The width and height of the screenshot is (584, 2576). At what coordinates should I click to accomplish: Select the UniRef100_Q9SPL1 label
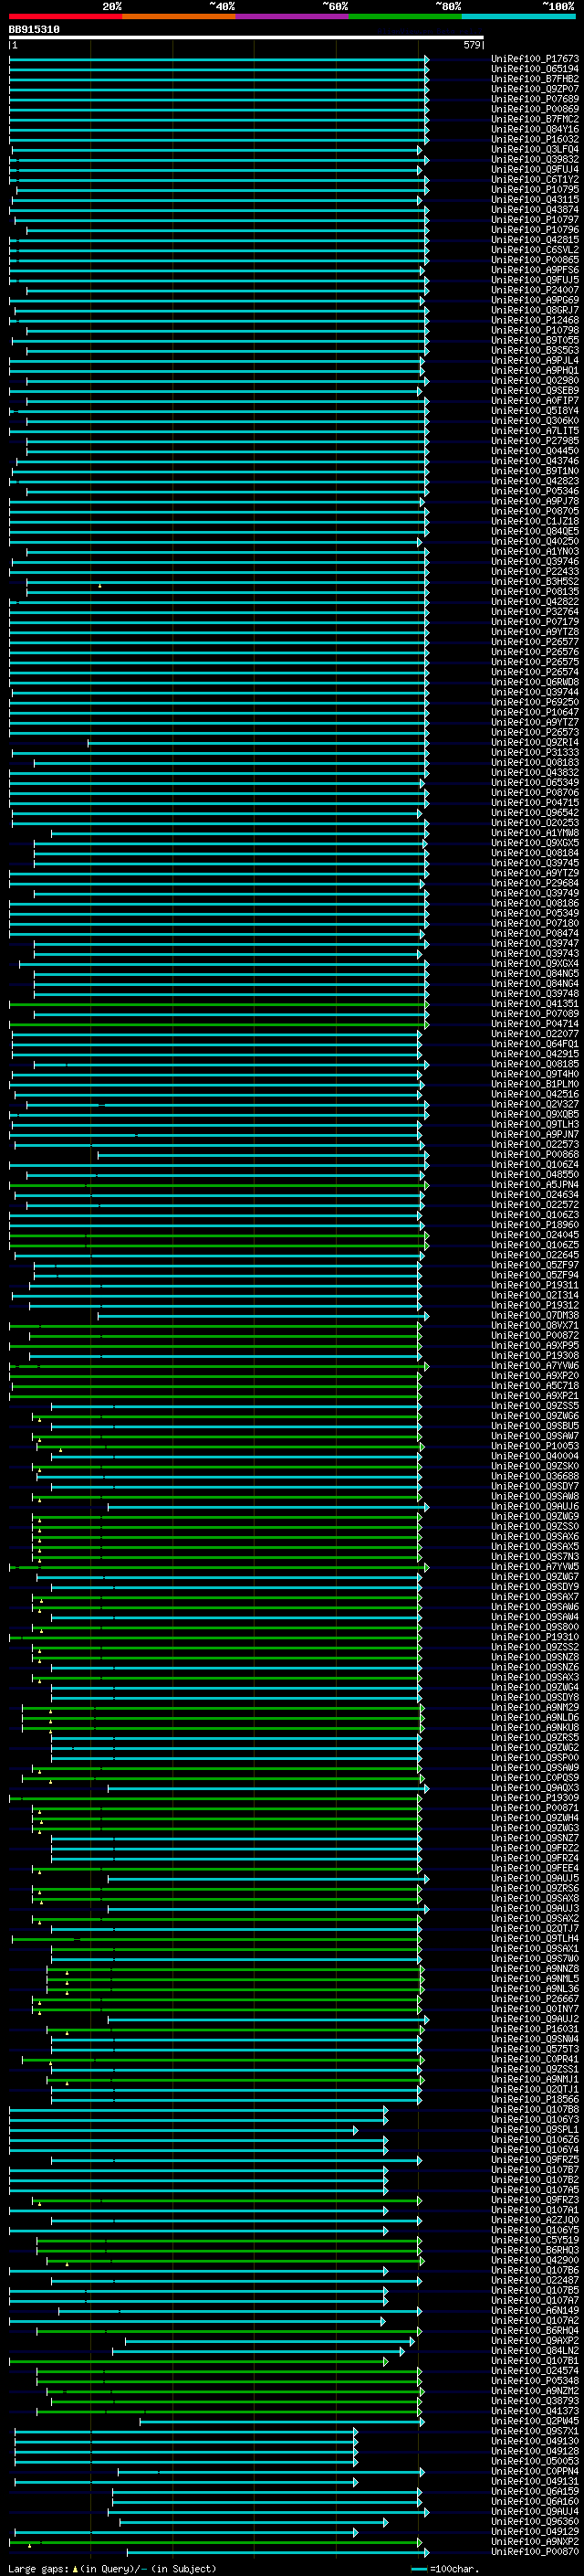tap(535, 2129)
